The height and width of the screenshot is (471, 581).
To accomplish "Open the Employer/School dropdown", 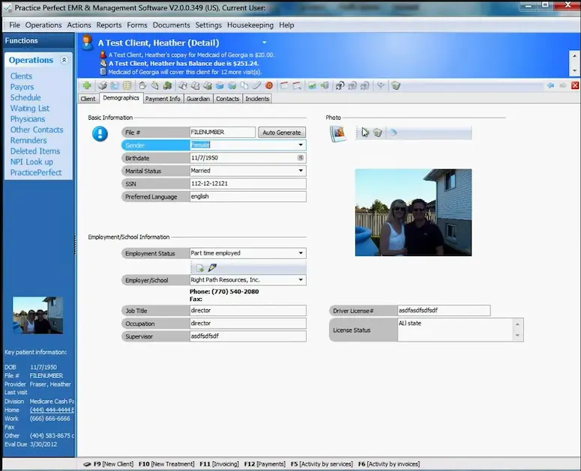I will point(301,280).
